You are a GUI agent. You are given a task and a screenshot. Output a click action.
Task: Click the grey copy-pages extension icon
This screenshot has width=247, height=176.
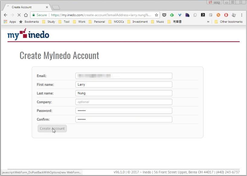pyautogui.click(x=195, y=15)
